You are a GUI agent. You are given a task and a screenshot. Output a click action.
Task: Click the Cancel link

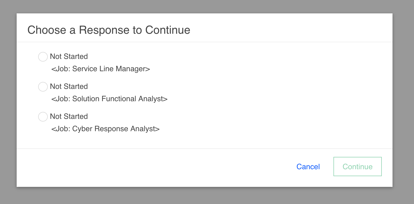point(308,167)
